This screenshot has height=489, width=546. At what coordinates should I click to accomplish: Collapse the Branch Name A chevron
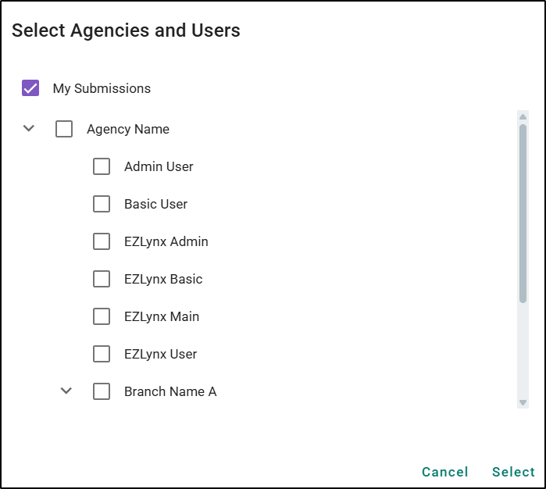pos(66,391)
